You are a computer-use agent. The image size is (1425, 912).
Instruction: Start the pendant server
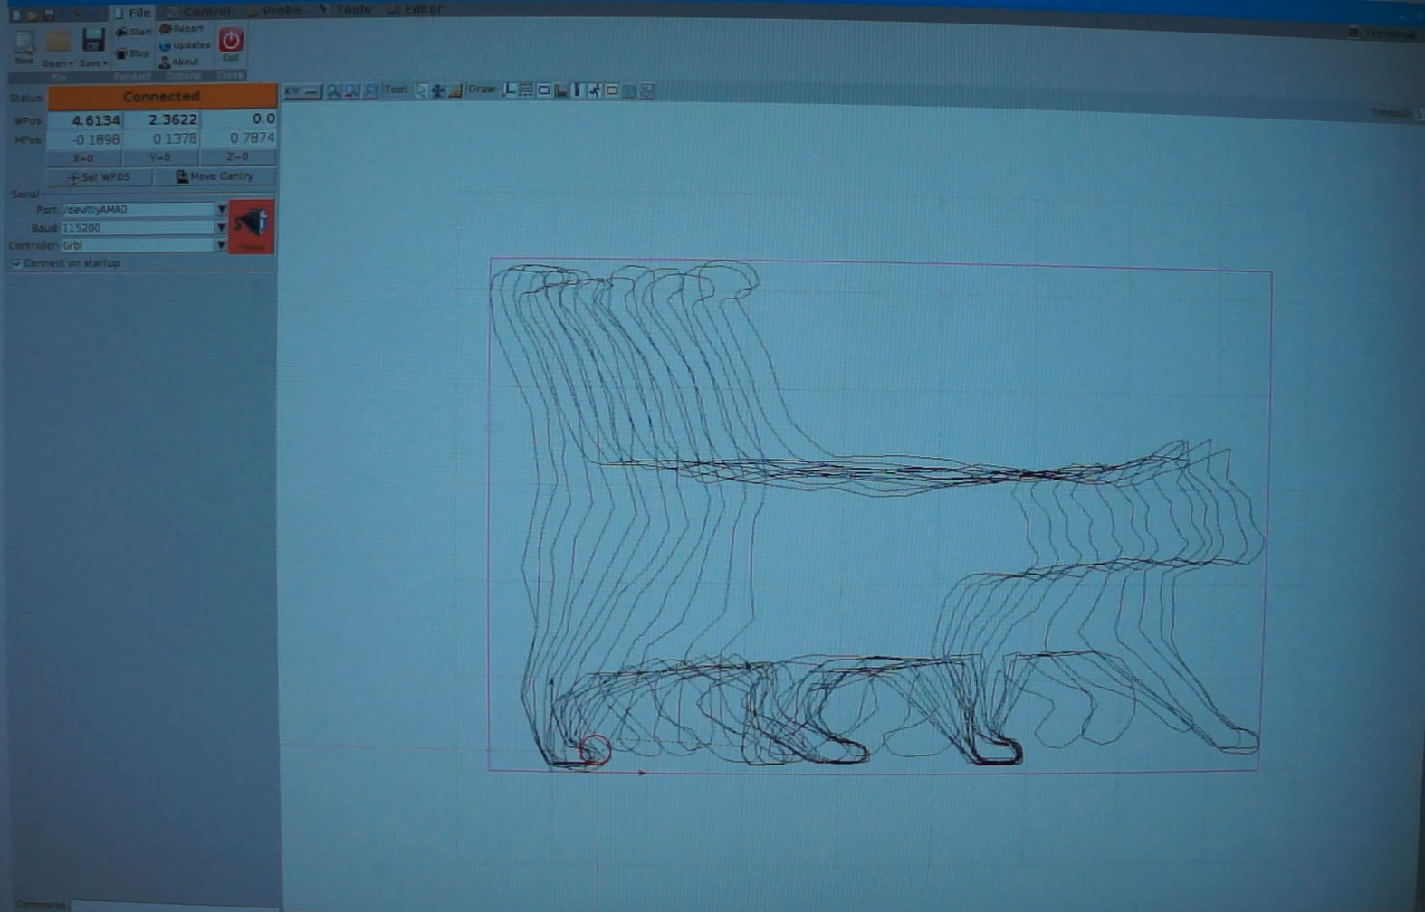(133, 32)
